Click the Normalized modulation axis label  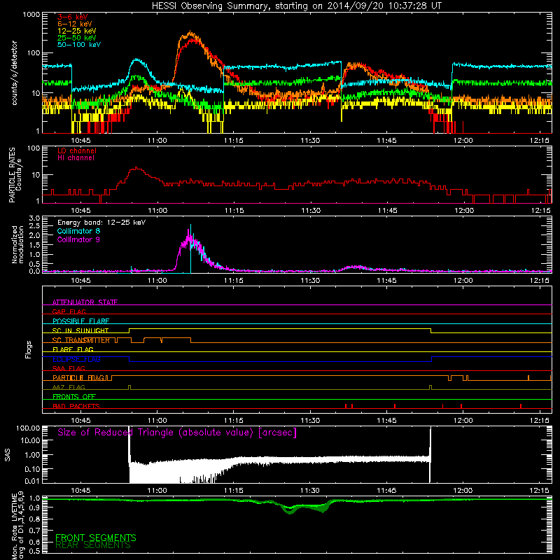tap(18, 244)
